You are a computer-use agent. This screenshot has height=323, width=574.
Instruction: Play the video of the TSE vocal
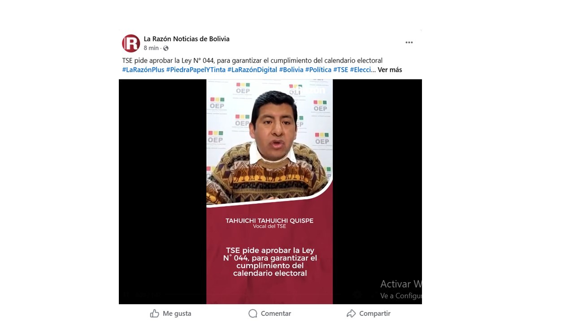click(x=270, y=192)
